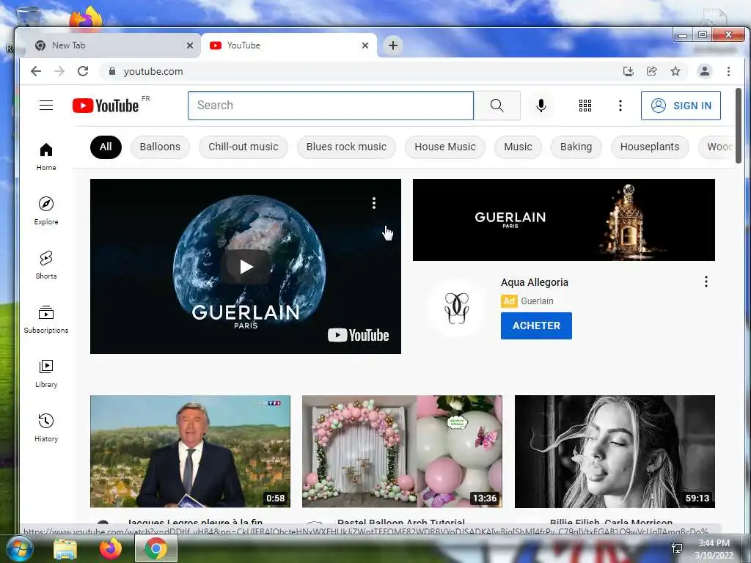Open the Pastel Balloon Arch thumbnail
751x563 pixels.
click(403, 451)
